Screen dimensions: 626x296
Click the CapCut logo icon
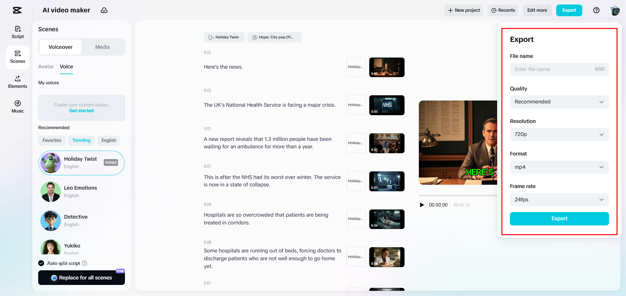pyautogui.click(x=17, y=10)
